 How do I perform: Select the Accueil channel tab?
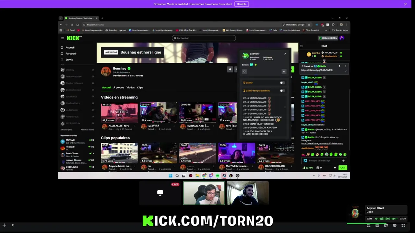pos(106,88)
